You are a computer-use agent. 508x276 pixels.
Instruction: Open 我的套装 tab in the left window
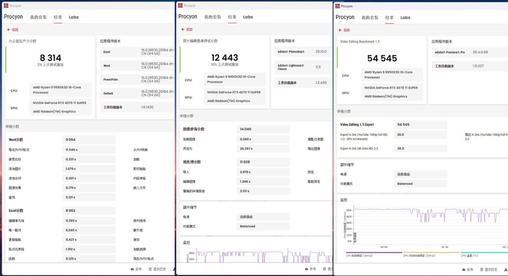point(38,17)
